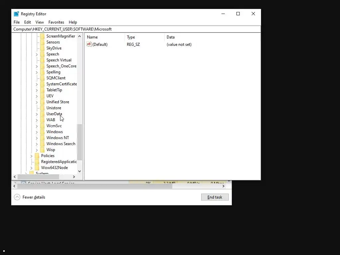Select the Unistore folder icon

click(42, 108)
